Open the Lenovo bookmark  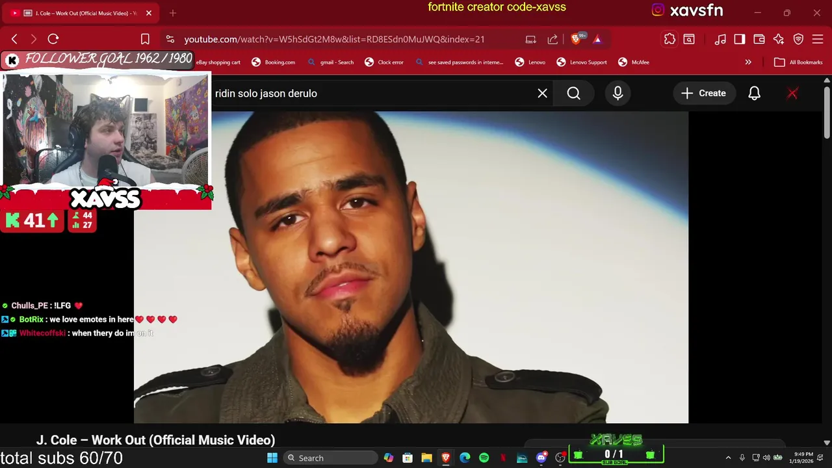530,62
